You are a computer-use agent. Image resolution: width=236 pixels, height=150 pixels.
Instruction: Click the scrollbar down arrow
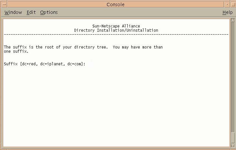pos(233,145)
